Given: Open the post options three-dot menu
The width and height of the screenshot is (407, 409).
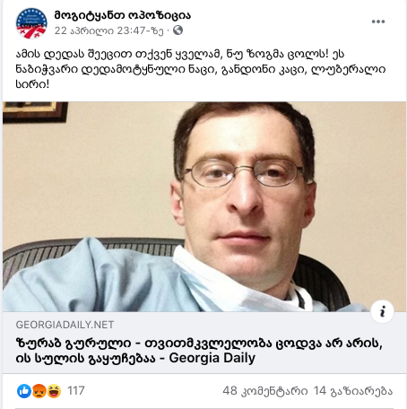Looking at the screenshot, I should [x=378, y=22].
